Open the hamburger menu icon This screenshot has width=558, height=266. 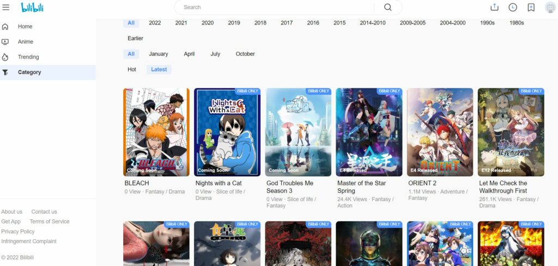[x=5, y=7]
